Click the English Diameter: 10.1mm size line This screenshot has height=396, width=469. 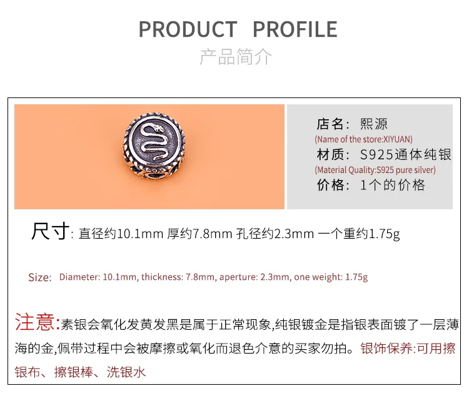pyautogui.click(x=213, y=277)
